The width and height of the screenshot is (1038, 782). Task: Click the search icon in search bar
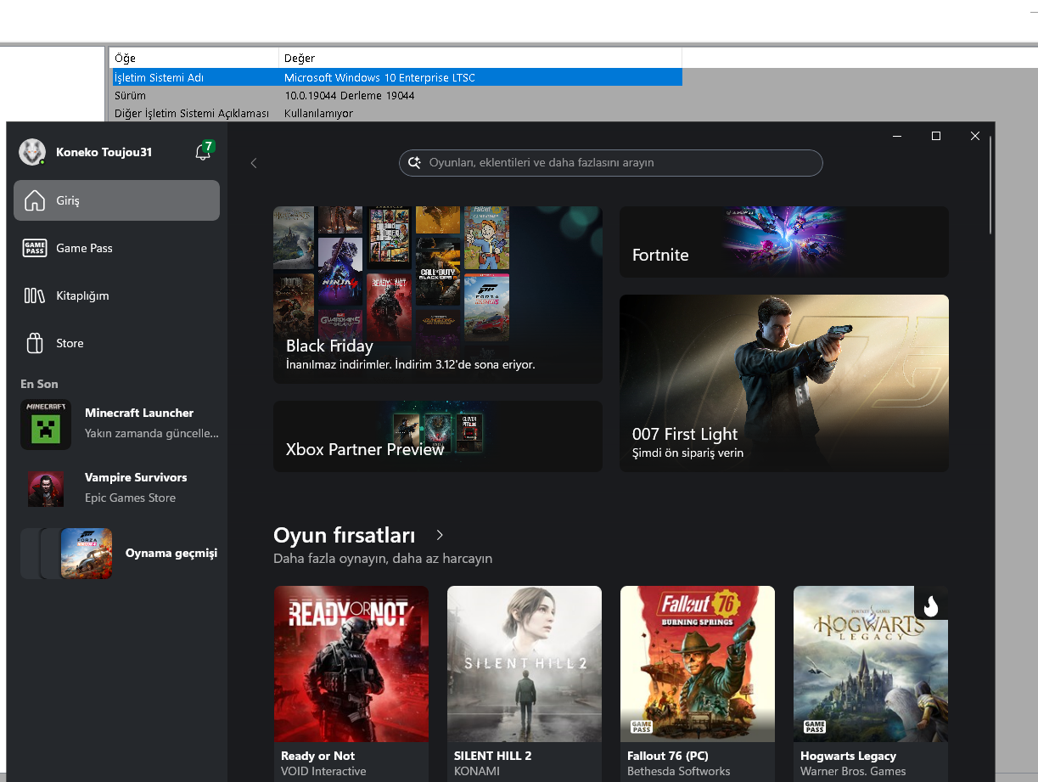[414, 162]
